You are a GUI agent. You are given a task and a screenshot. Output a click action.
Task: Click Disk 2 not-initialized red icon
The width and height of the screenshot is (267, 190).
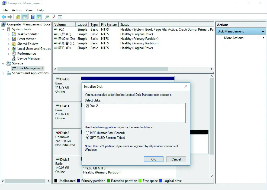click(x=58, y=133)
